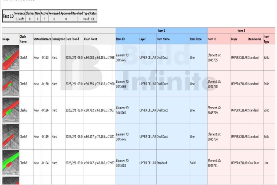
Task: Click the Item 1 section header
Action: tap(161, 31)
